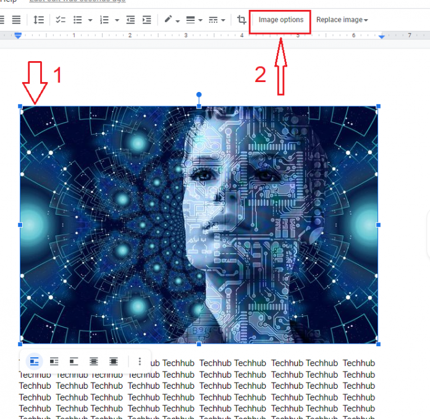
Task: Click the Image options button
Action: 280,20
